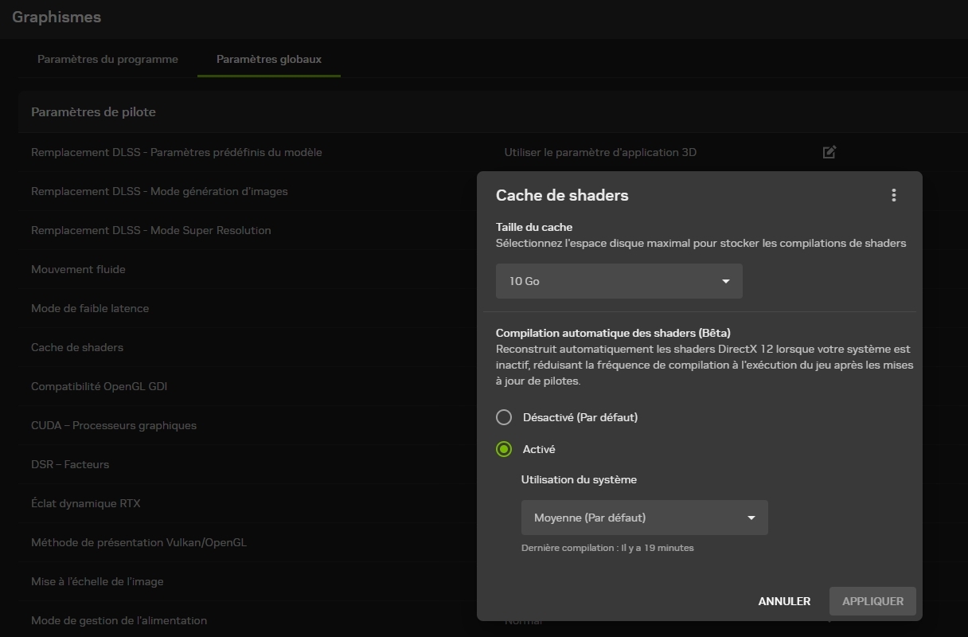Click the DLSS preset value 'Utiliser le paramètre d'application 3D'
The height and width of the screenshot is (637, 968).
(600, 152)
